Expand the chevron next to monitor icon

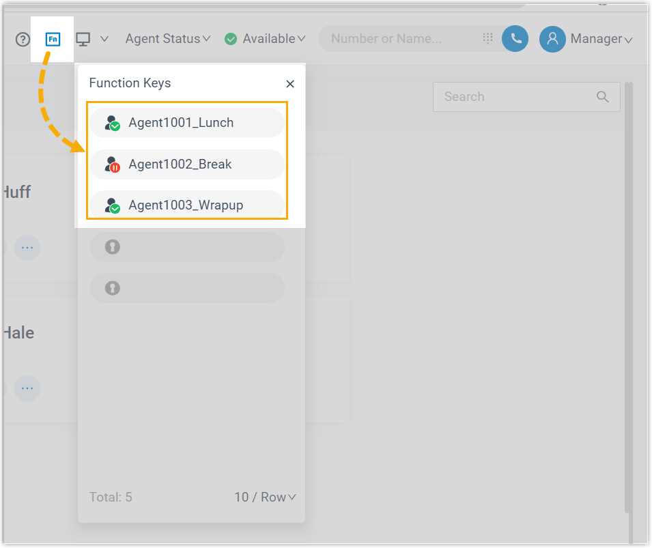104,39
